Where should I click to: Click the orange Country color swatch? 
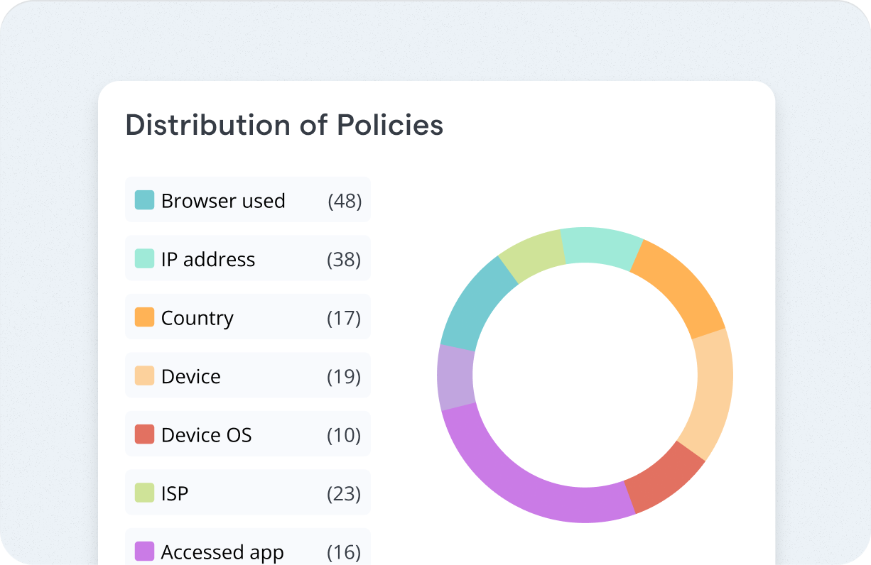pyautogui.click(x=144, y=317)
